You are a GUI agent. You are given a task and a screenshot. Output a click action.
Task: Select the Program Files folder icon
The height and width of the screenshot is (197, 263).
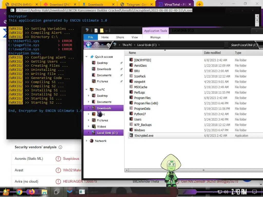131,97
